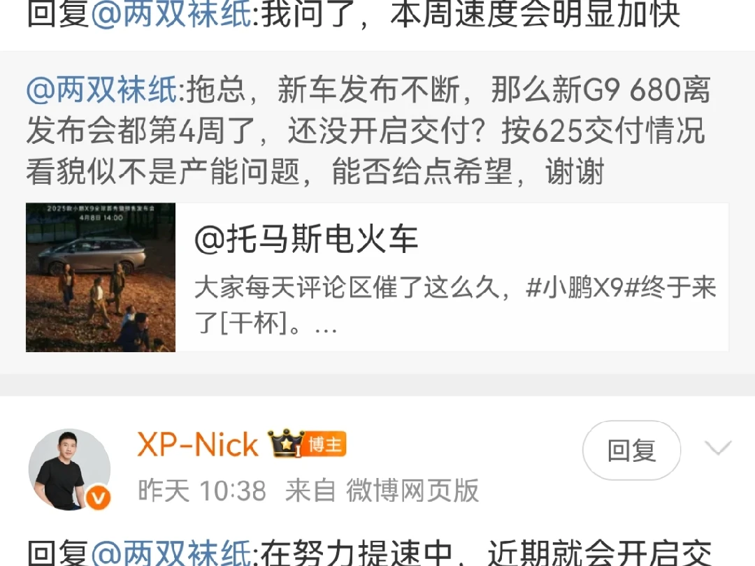
Task: Open the XP-Nick username link
Action: 198,444
